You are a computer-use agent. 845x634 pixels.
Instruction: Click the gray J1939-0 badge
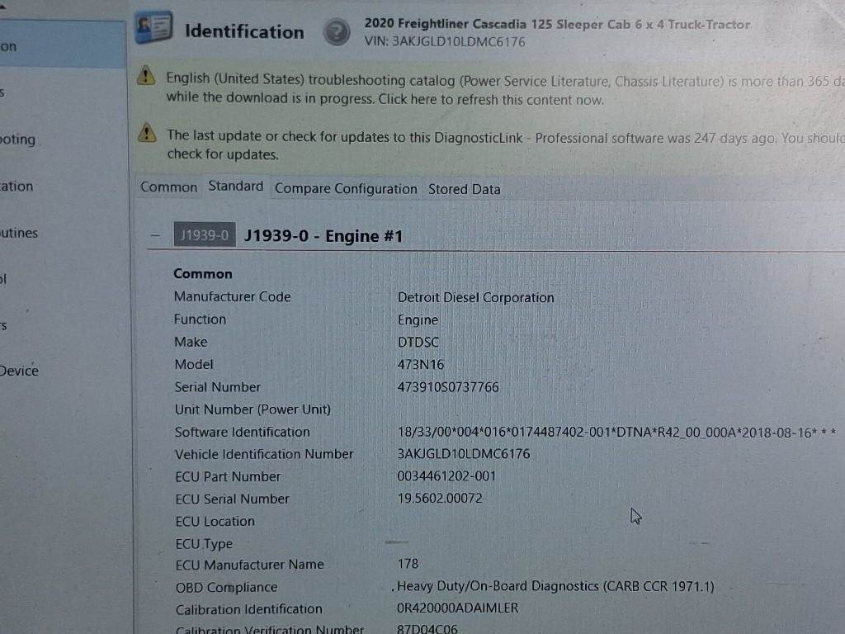[x=204, y=235]
